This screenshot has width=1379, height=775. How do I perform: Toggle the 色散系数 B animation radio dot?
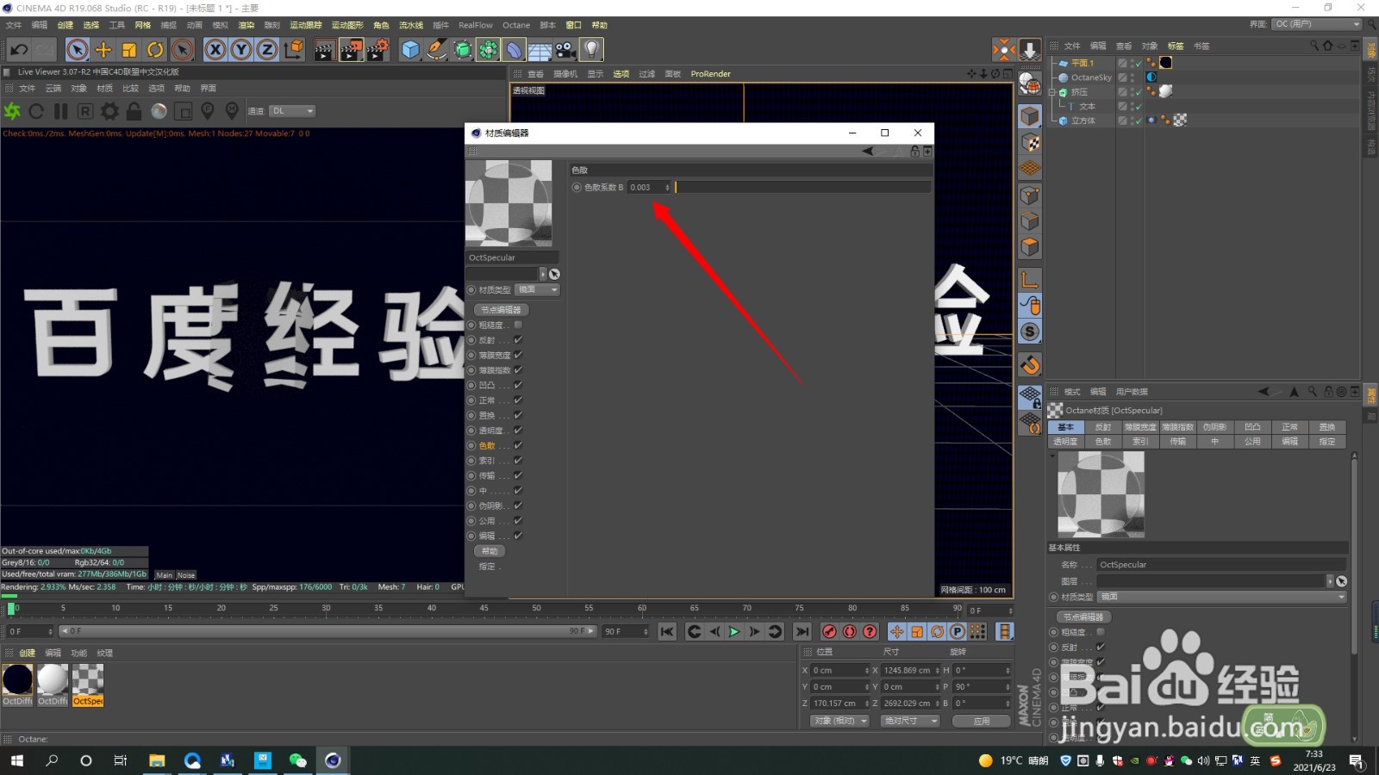577,187
